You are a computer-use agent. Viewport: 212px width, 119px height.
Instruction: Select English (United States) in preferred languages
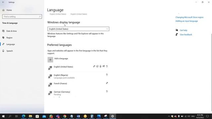coord(78,68)
